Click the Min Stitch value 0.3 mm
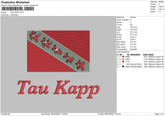This screenshot has height=116, width=165. (x=133, y=44)
